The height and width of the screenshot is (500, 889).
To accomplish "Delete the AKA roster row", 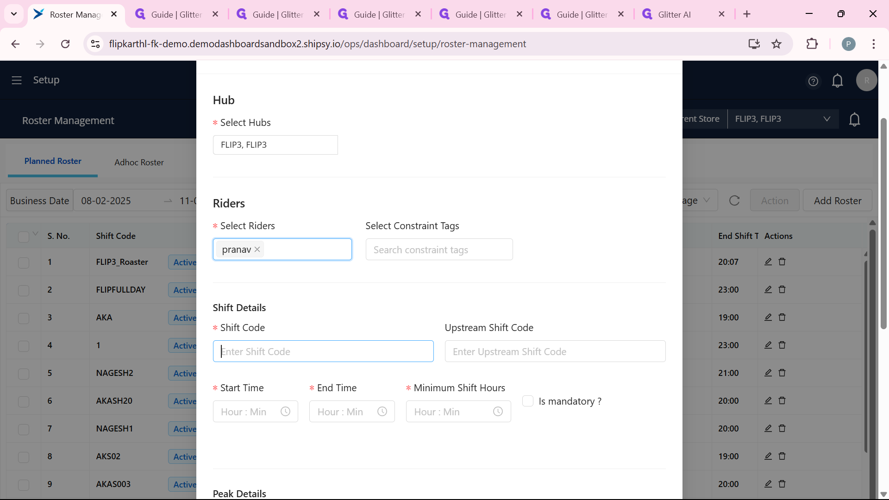I will [x=782, y=317].
